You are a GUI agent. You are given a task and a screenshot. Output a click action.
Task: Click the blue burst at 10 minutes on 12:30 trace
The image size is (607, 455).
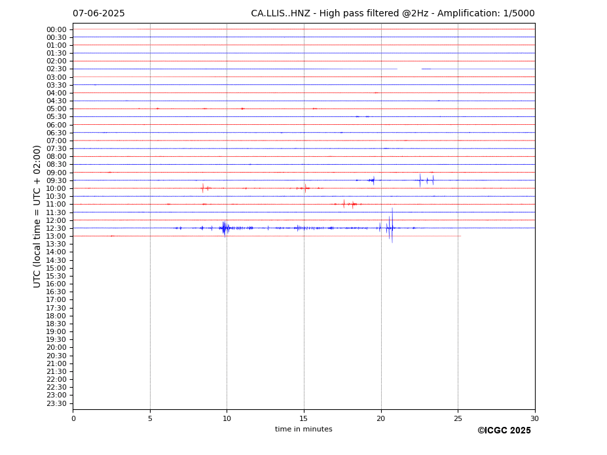click(225, 228)
